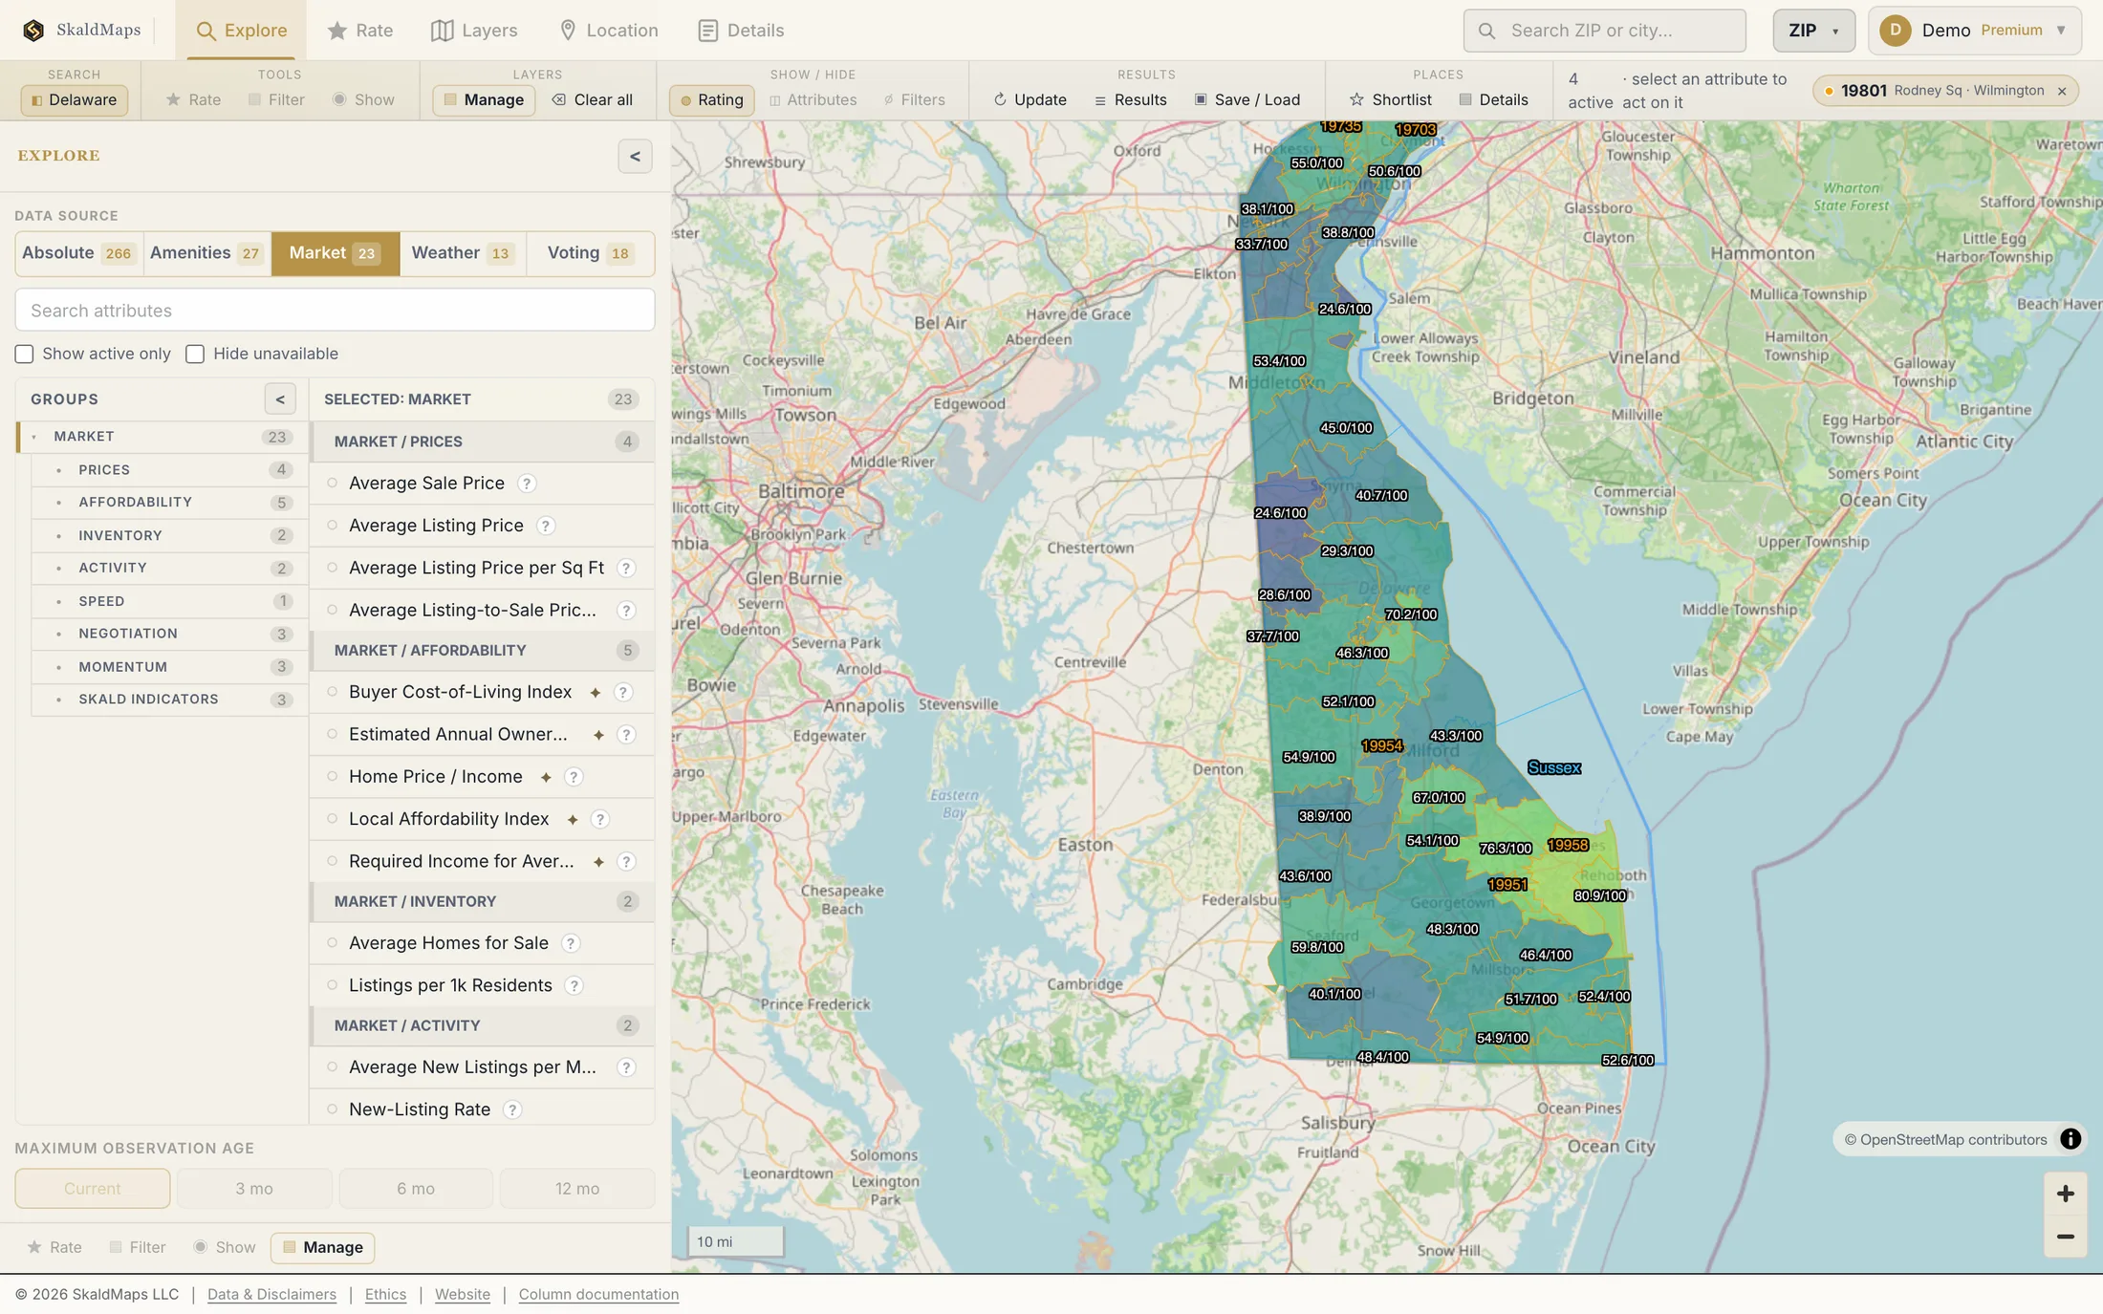Select the Weather data source tab
Screen dimensions: 2103x1314
(463, 253)
